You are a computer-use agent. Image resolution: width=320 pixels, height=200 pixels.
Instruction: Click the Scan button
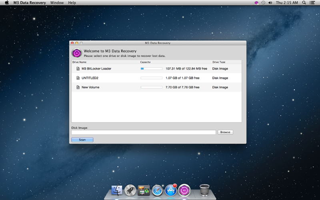coord(82,140)
